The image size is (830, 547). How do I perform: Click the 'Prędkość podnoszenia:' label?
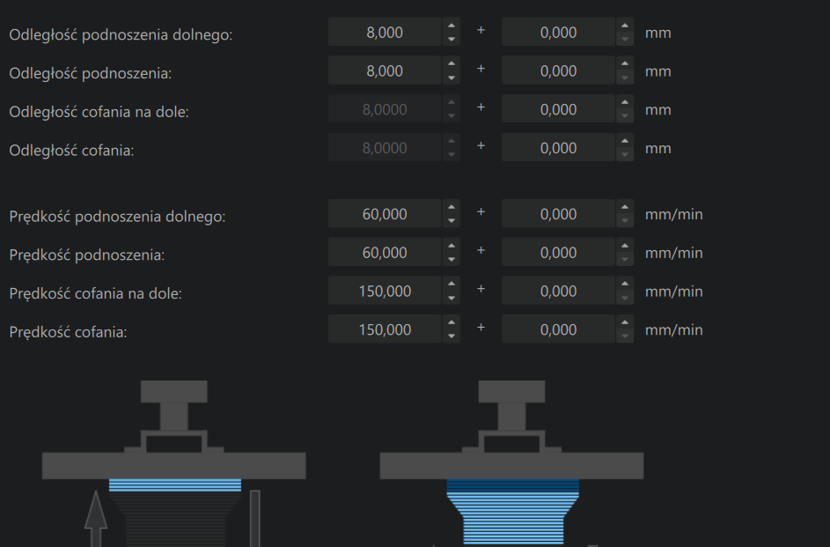point(87,255)
